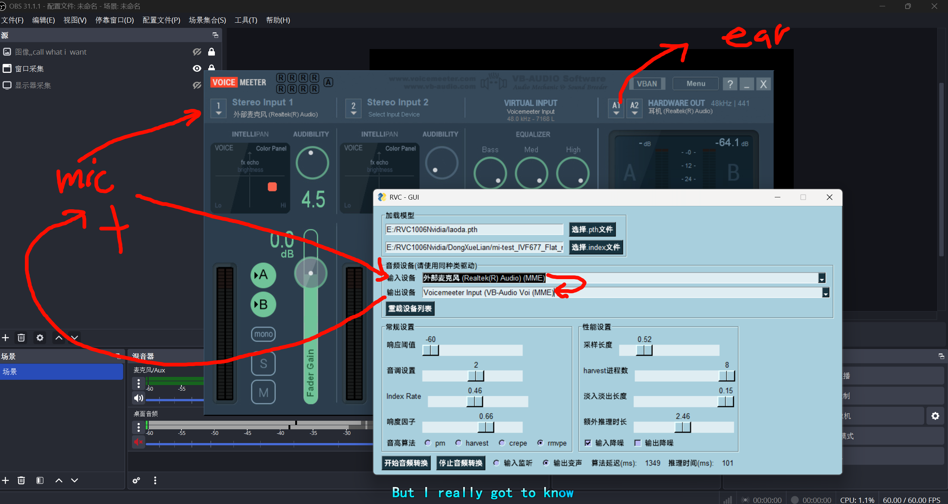
Task: Click the 选择.pth文件 button
Action: (x=592, y=229)
